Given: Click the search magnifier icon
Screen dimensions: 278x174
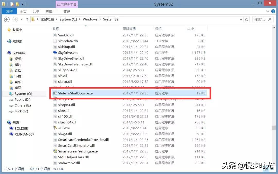Looking at the screenshot, I should (x=270, y=20).
